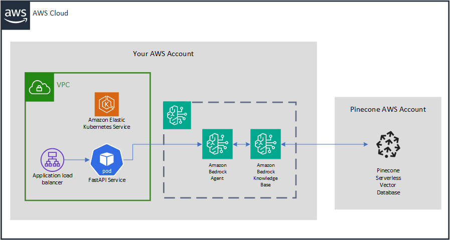Select "Pinecone Serverless Vector Database" label
The width and height of the screenshot is (450, 240).
click(x=388, y=181)
